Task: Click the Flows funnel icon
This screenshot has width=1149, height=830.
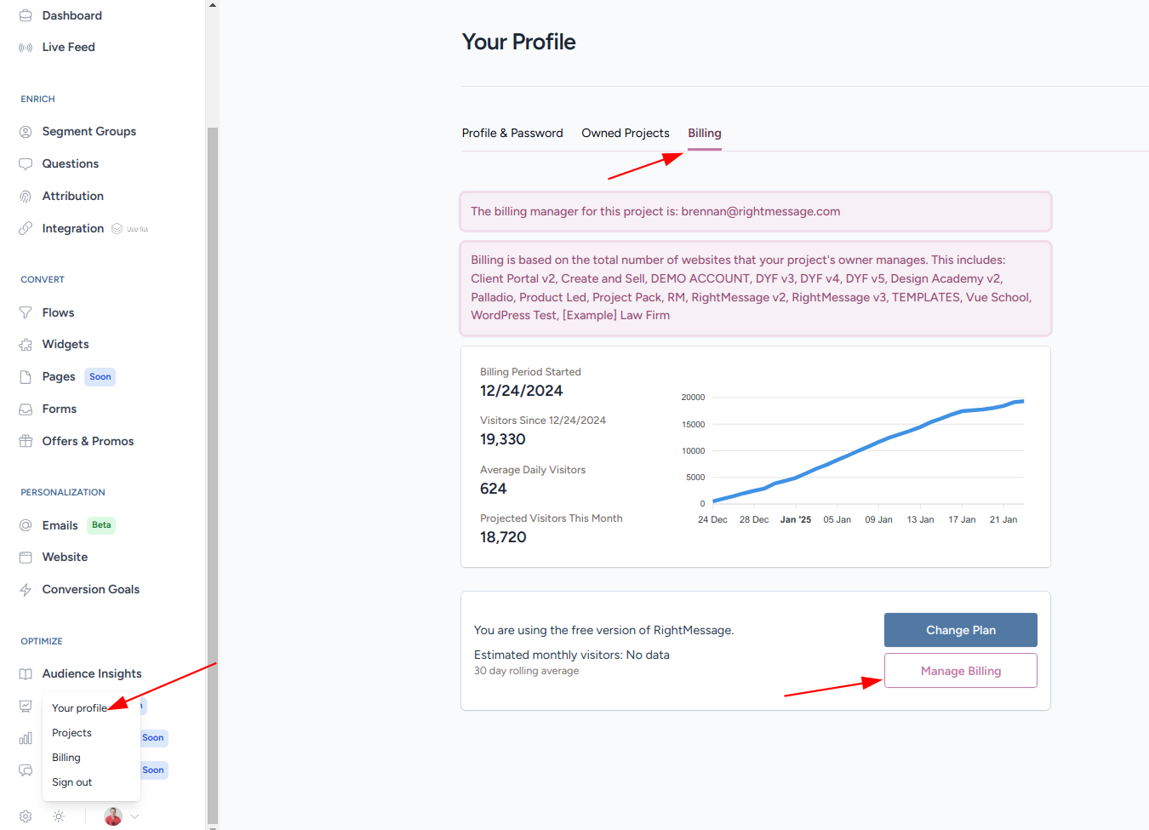Action: (26, 313)
